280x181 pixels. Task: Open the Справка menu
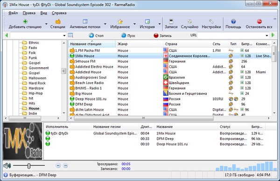click(x=59, y=13)
